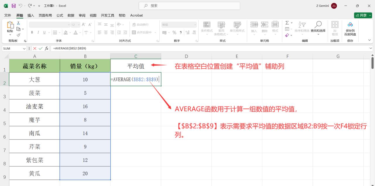Open the Name Box dropdown showing SUM

pos(24,48)
